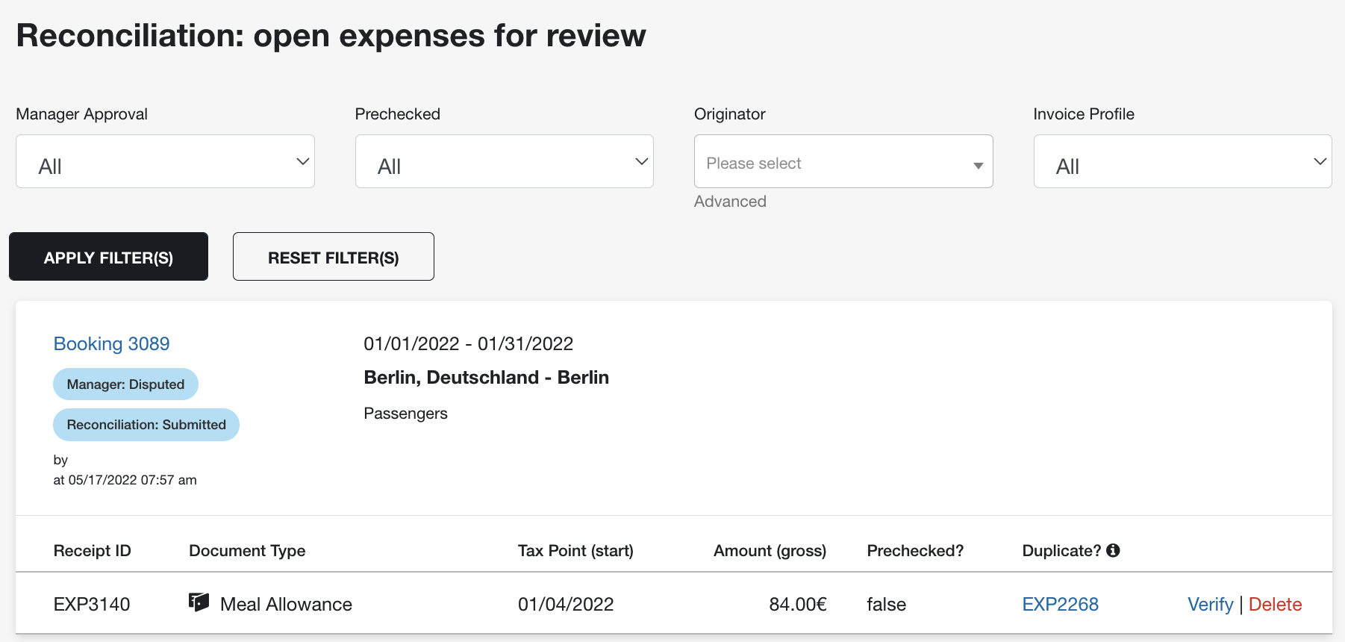Click the Tax Point (start) column header
The height and width of the screenshot is (642, 1345).
tap(575, 551)
